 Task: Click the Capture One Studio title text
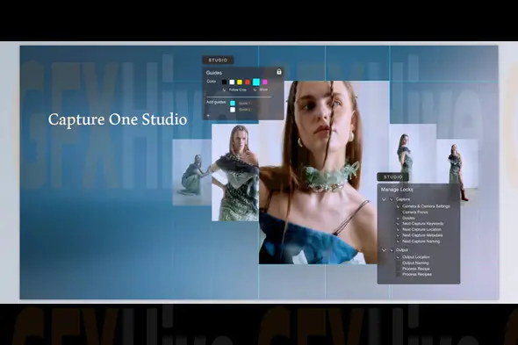coord(118,119)
